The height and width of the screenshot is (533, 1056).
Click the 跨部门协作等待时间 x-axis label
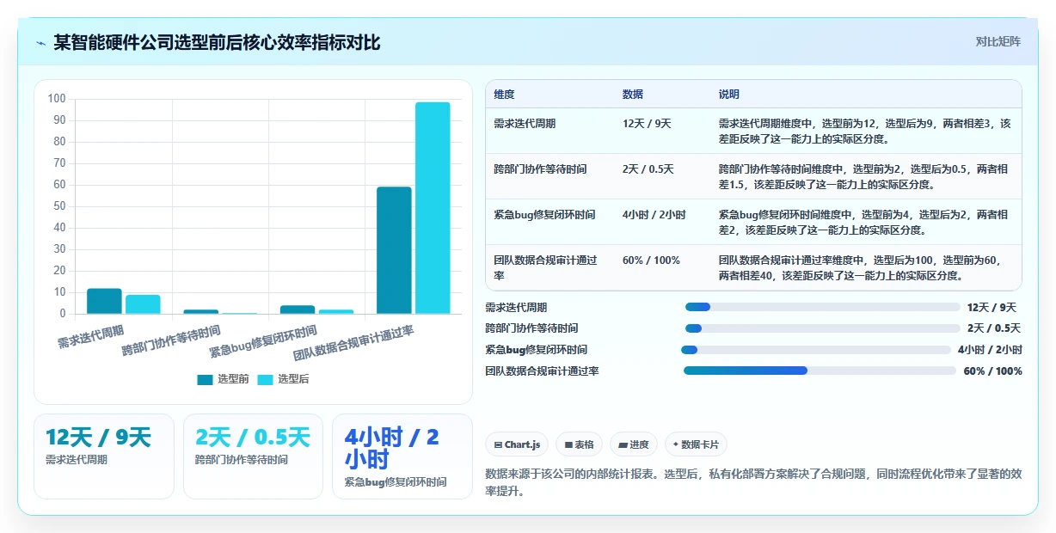tap(171, 340)
